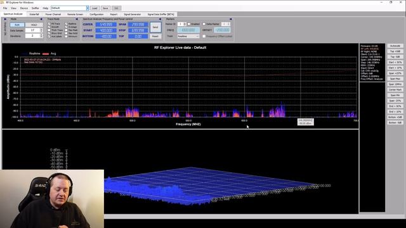Toggle the Fill Trace checkbox
This screenshot has width=406, height=228.
[x=49, y=24]
